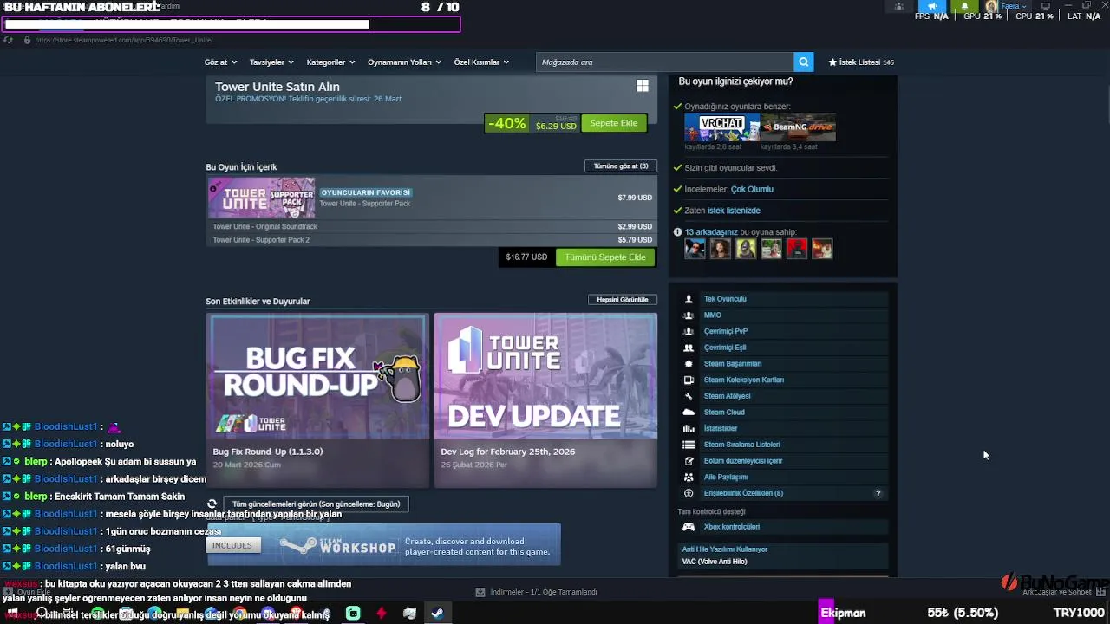Click the MMO feature icon
Image resolution: width=1110 pixels, height=624 pixels.
[689, 315]
